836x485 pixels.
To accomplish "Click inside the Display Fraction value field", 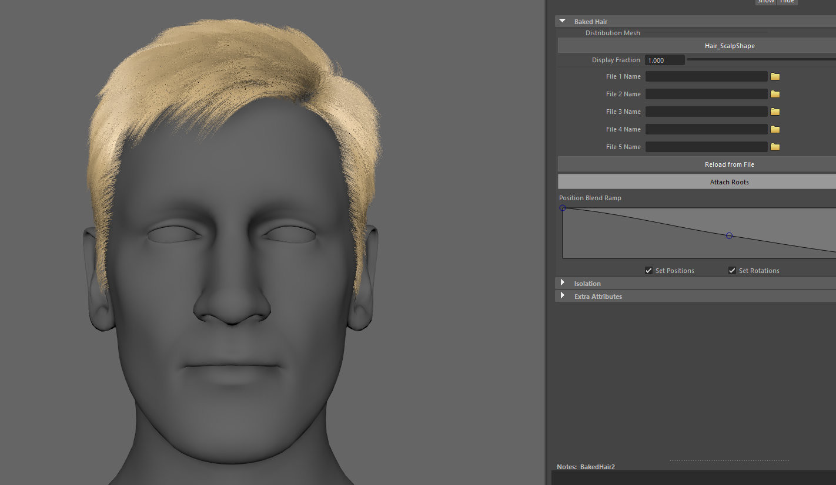I will coord(664,59).
